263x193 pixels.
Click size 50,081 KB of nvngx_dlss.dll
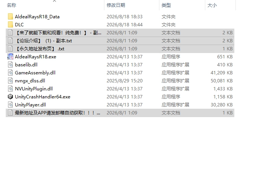[222, 81]
